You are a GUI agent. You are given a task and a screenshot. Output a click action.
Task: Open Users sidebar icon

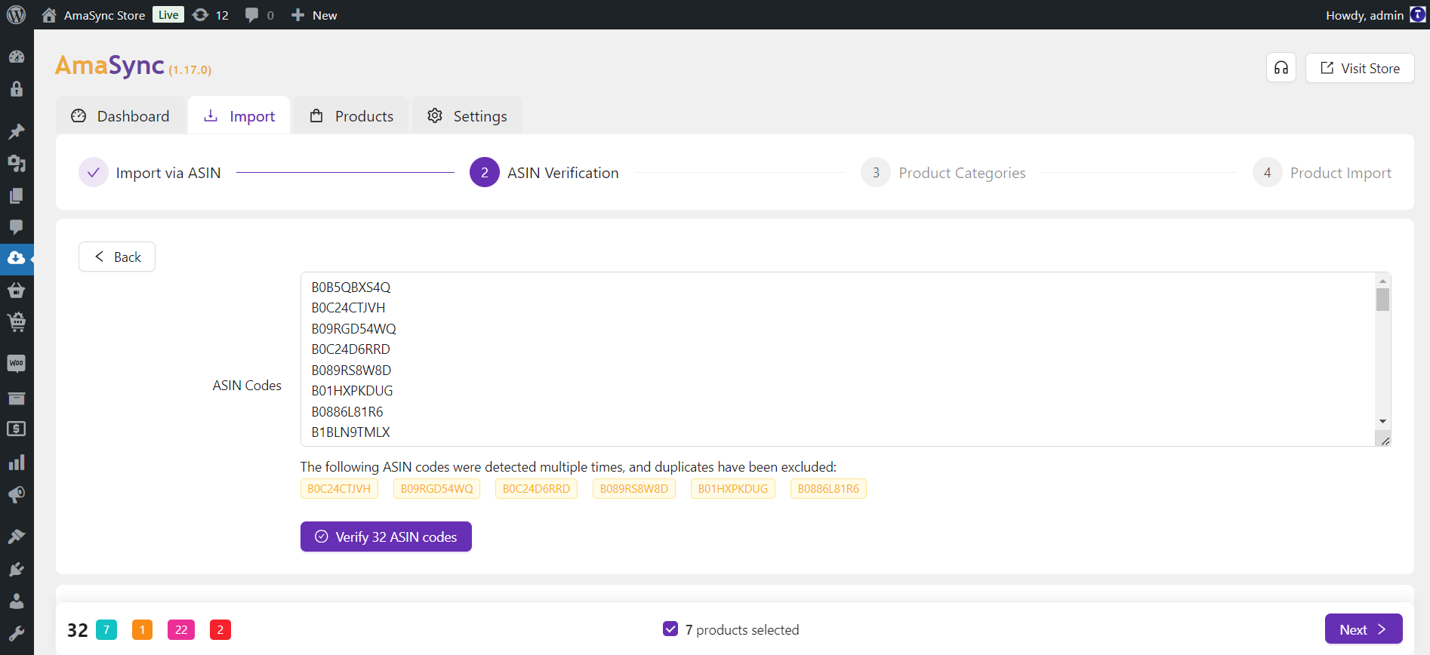(17, 601)
